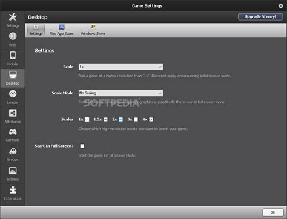Enable Start In Full Screen checkbox
This screenshot has height=219, width=287.
[x=82, y=146]
